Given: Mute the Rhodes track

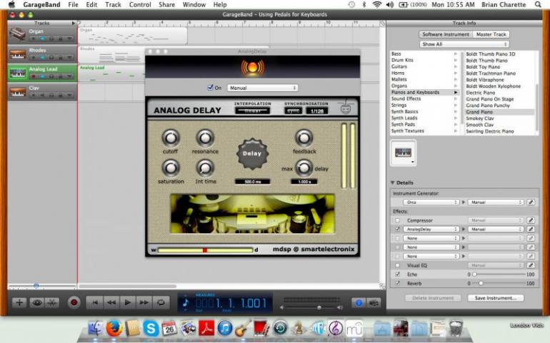Looking at the screenshot, I should tap(43, 58).
